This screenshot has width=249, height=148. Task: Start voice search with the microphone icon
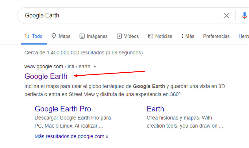click(244, 16)
